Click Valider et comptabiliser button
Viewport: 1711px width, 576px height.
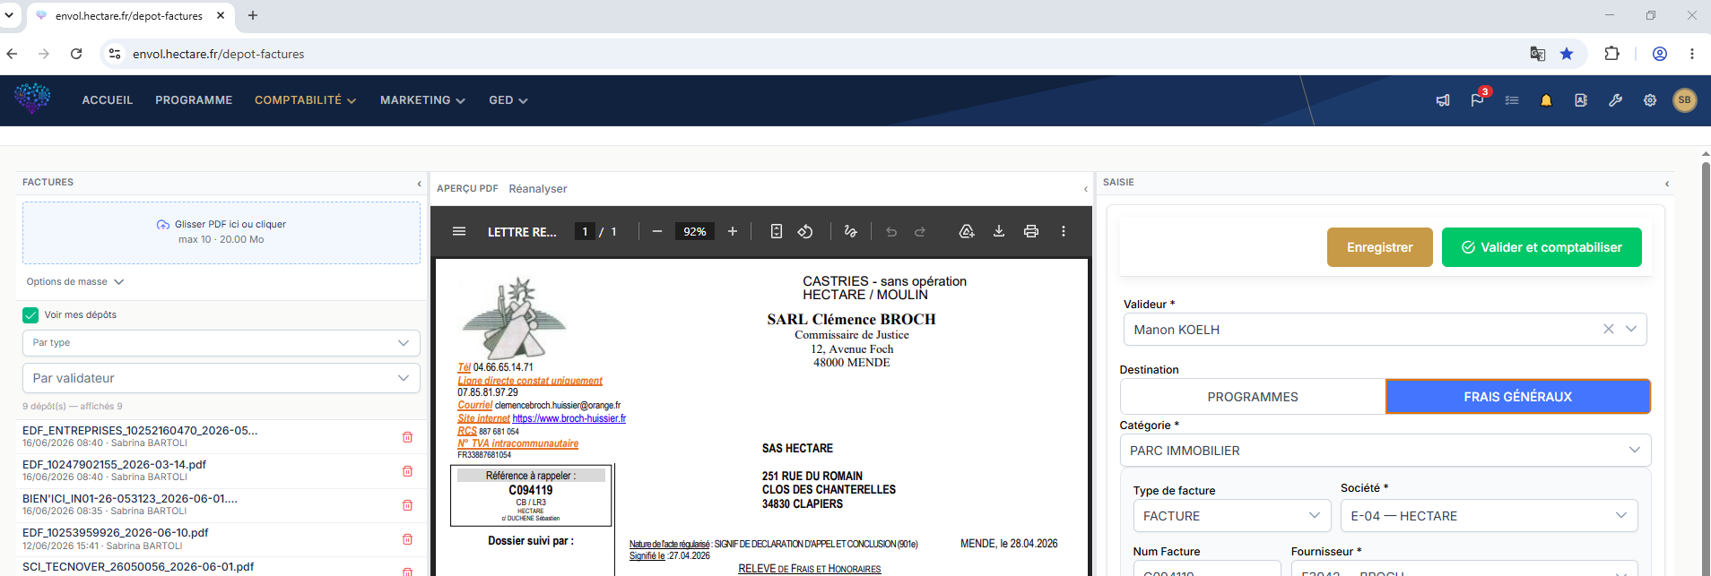point(1542,247)
